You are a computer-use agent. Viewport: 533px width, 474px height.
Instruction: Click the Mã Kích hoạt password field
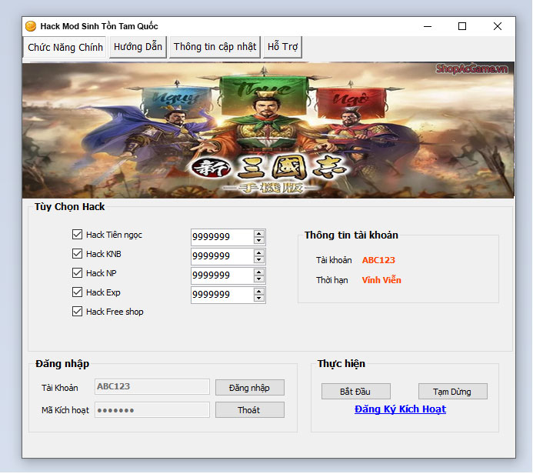(152, 409)
